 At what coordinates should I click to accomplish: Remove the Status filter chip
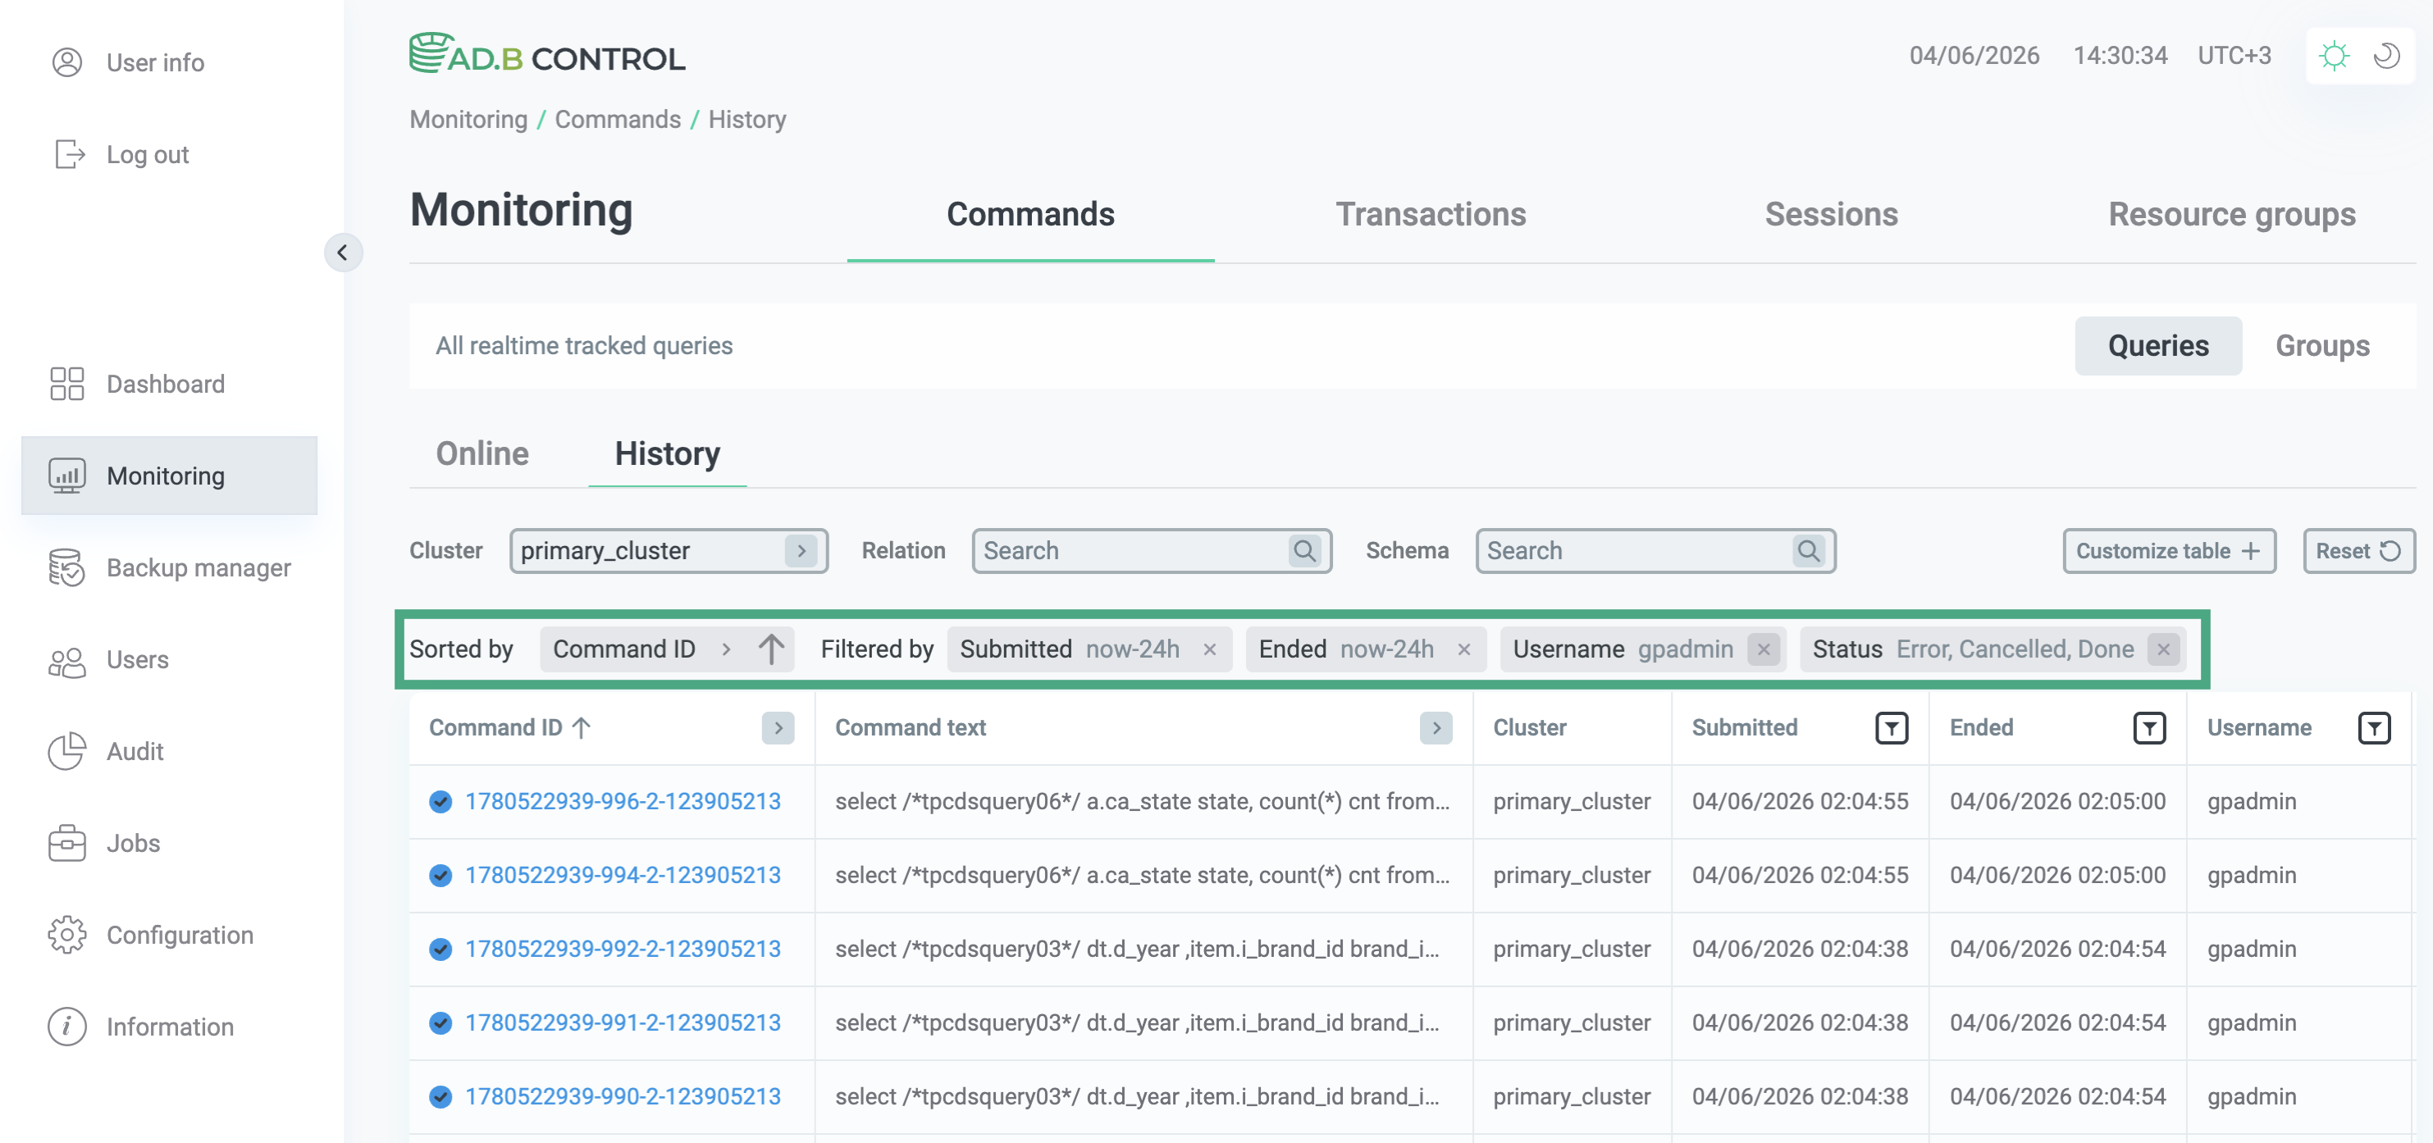pyautogui.click(x=2163, y=649)
